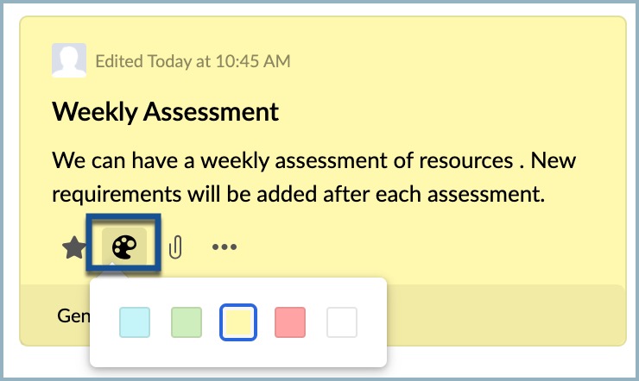Click the Weekly Assessment note title
The image size is (639, 381).
[166, 112]
